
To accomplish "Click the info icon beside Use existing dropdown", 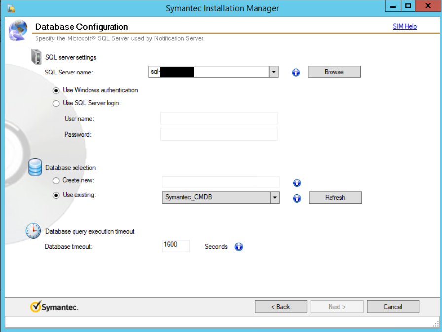I will 297,198.
